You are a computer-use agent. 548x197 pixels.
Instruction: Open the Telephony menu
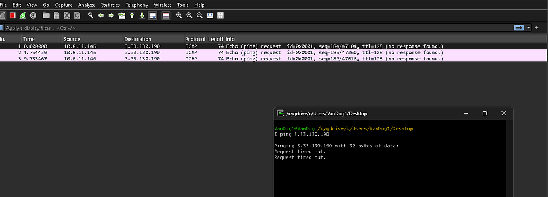click(x=137, y=5)
